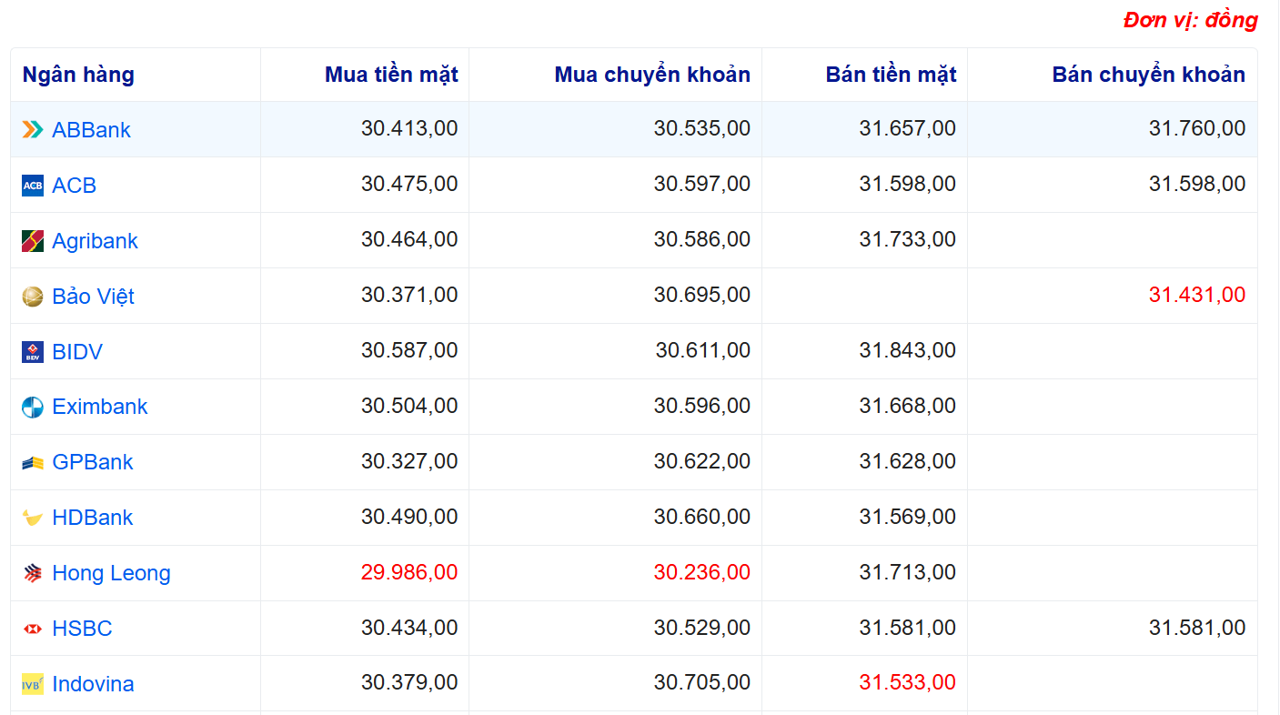Viewport: 1280px width, 715px height.
Task: Open the ABBank bank link
Action: (x=91, y=130)
